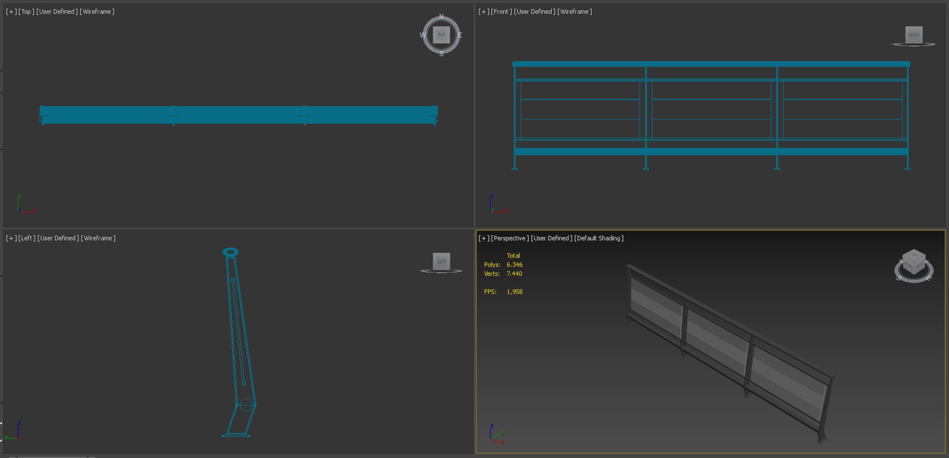
Task: Open the [Wireframe] shading menu in the Left viewport
Action: [98, 238]
